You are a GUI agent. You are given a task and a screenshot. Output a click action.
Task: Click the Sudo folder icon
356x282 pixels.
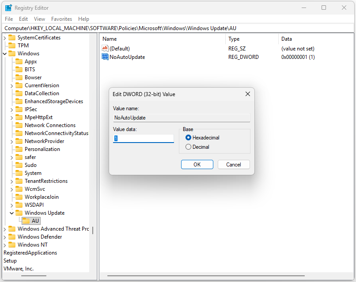pos(19,165)
